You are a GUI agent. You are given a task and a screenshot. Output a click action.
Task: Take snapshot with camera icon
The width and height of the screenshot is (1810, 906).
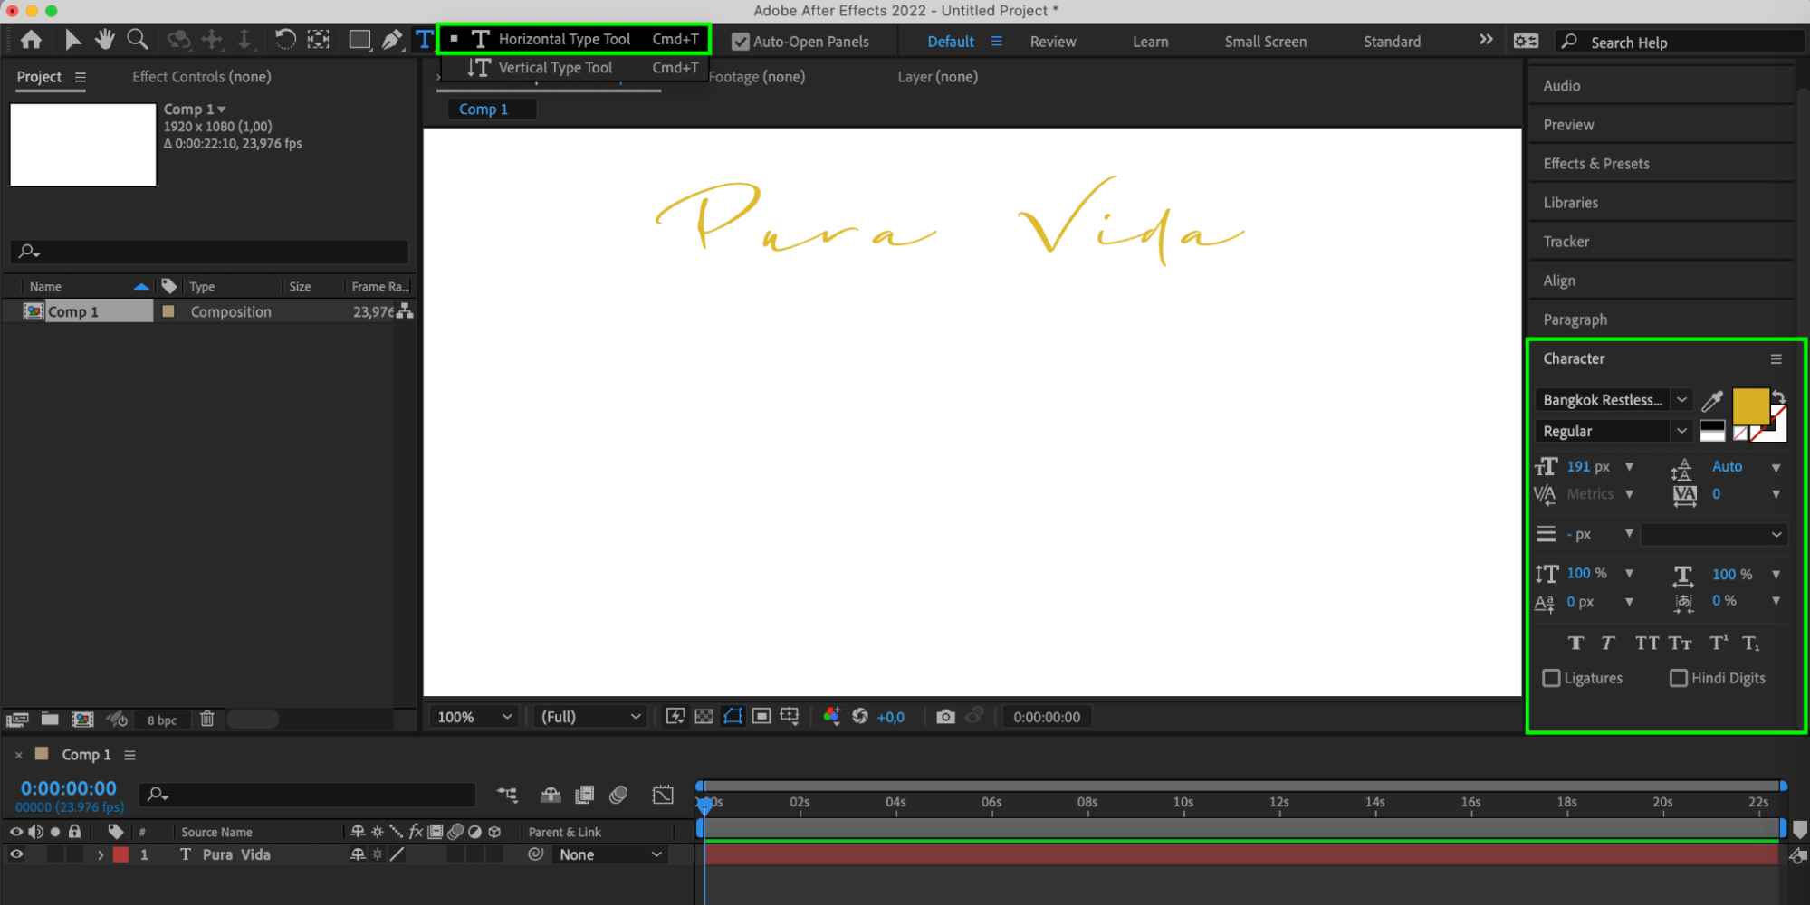tap(945, 717)
